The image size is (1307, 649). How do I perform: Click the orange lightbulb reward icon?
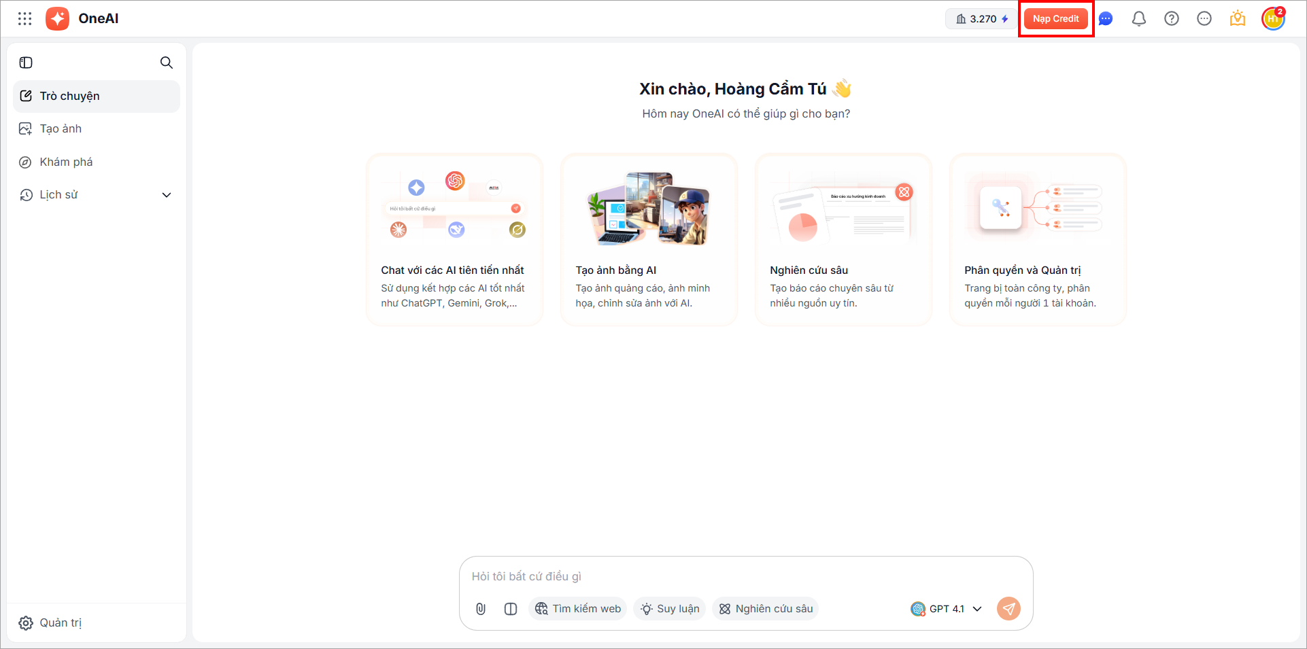click(x=1238, y=18)
